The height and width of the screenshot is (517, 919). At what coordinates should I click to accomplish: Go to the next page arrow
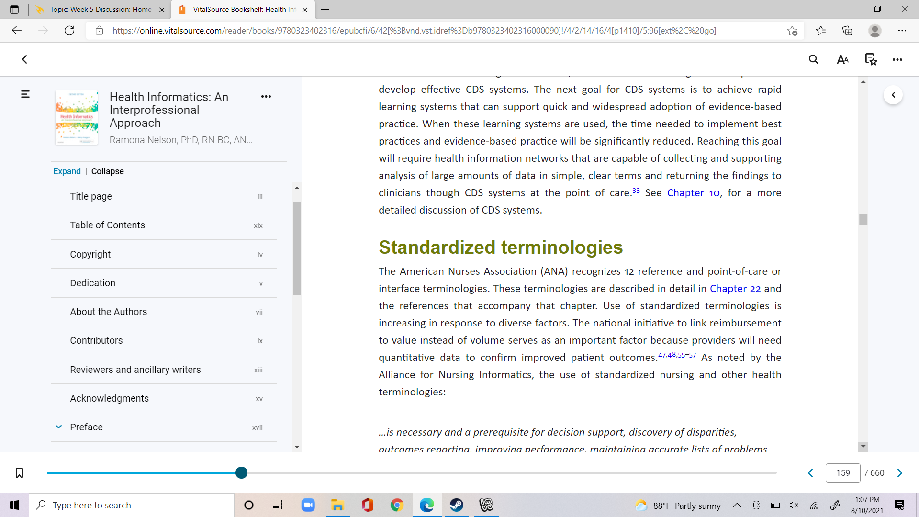[900, 473]
